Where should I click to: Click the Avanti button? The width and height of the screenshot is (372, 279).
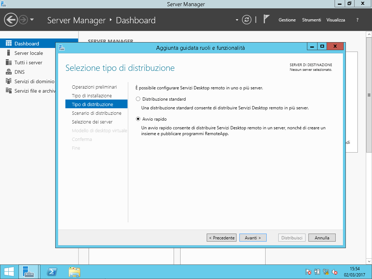[x=253, y=238]
